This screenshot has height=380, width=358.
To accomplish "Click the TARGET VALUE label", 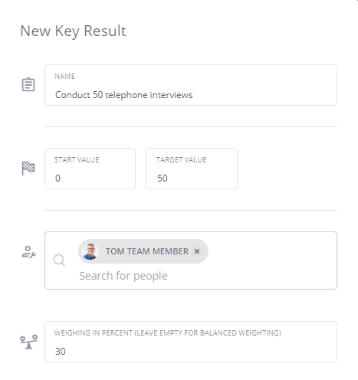I will (x=182, y=160).
